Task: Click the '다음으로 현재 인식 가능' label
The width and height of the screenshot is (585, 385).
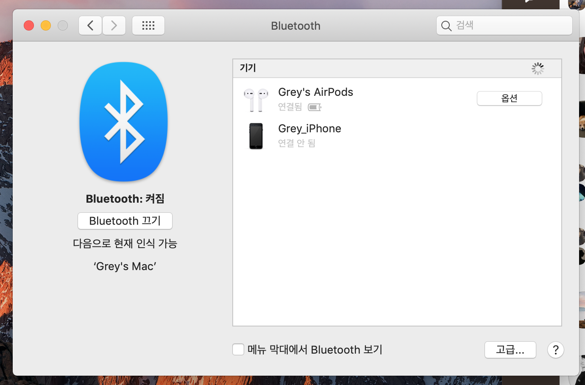Action: pyautogui.click(x=125, y=243)
